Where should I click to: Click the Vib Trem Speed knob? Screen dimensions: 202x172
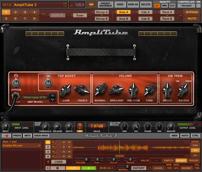[167, 90]
